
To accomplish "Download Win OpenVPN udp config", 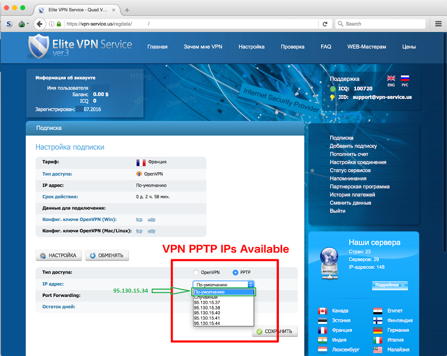I will [151, 220].
